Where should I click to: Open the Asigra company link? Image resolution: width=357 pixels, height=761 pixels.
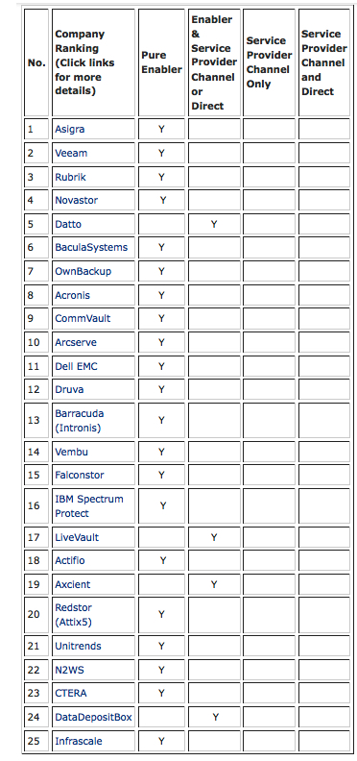[70, 129]
